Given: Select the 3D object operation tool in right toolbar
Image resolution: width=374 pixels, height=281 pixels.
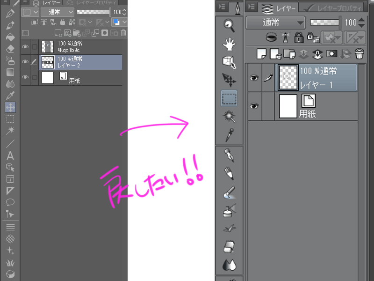Looking at the screenshot, I should coord(229,62).
